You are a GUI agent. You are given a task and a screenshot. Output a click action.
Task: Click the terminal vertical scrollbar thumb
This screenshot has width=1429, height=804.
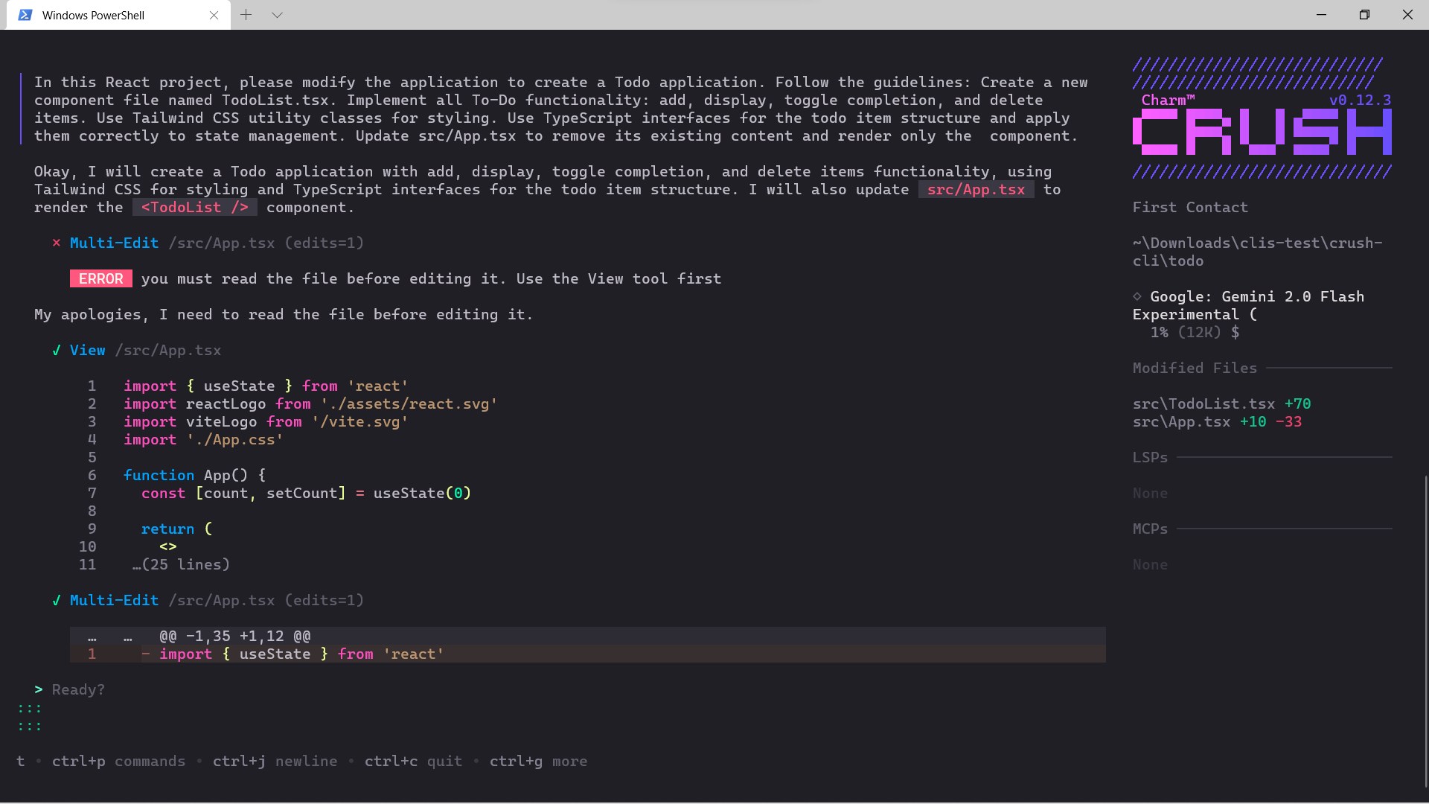point(1425,631)
